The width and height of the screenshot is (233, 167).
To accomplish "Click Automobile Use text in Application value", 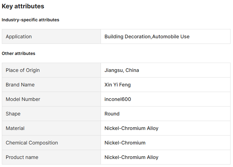I will click(171, 36).
